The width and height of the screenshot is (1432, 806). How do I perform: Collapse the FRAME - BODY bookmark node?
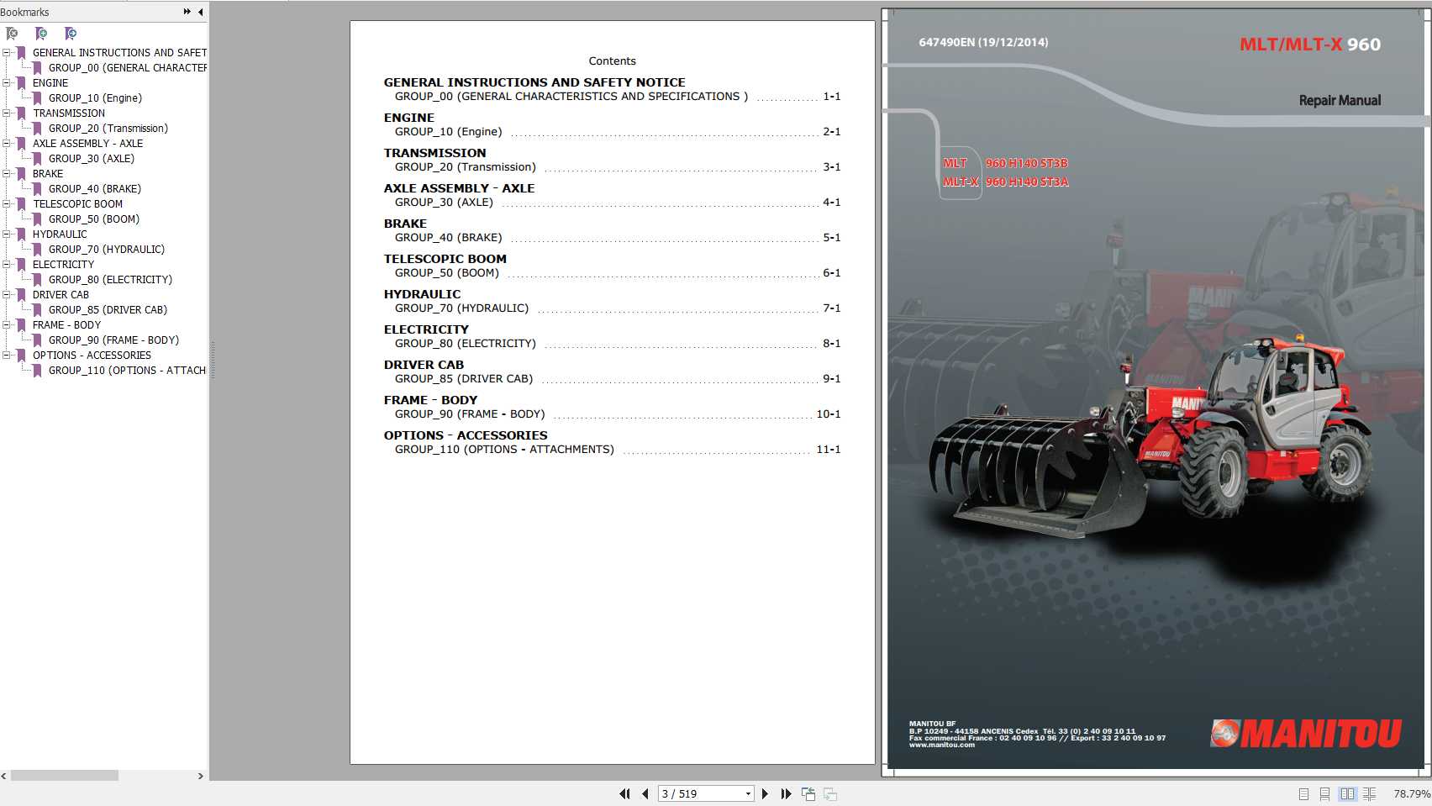click(7, 324)
